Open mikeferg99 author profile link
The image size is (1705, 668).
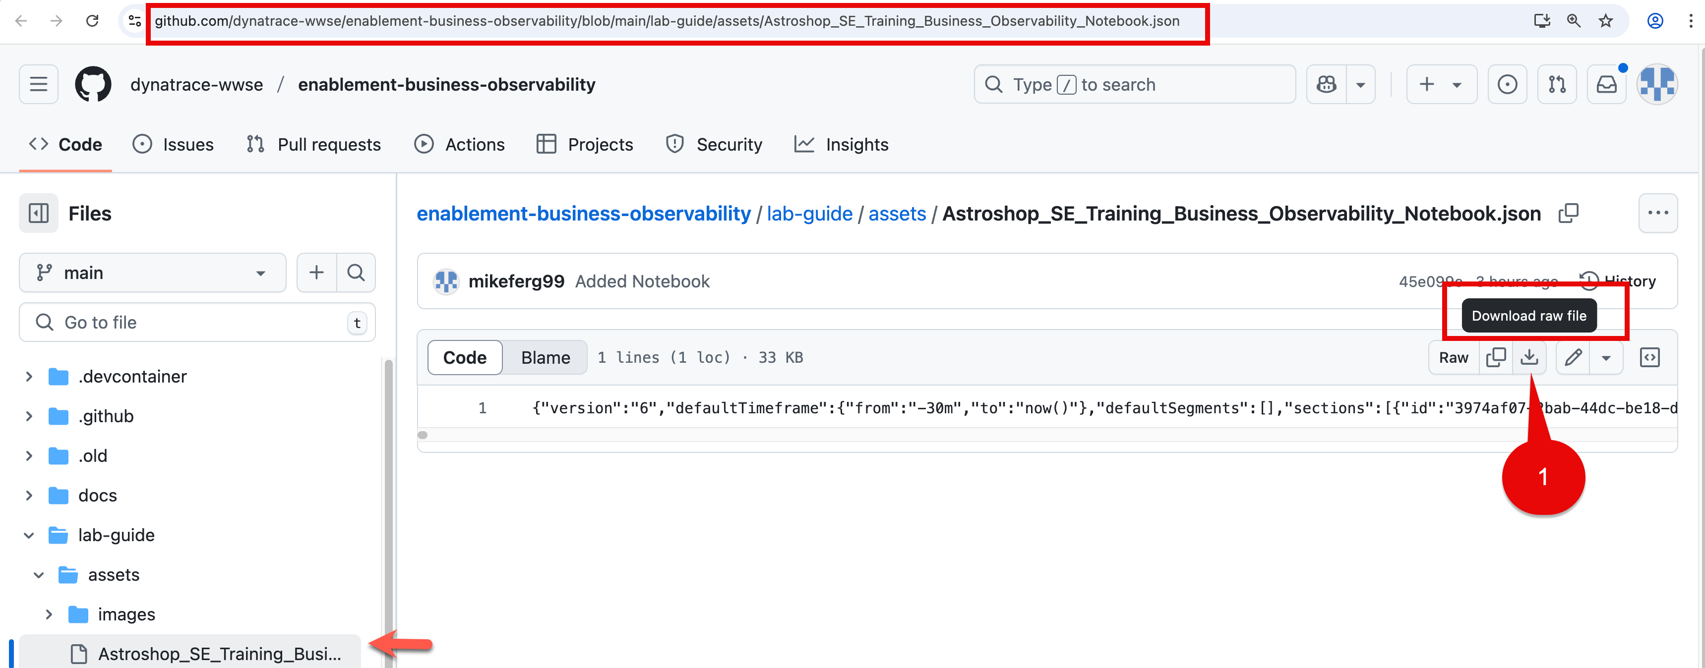point(516,281)
